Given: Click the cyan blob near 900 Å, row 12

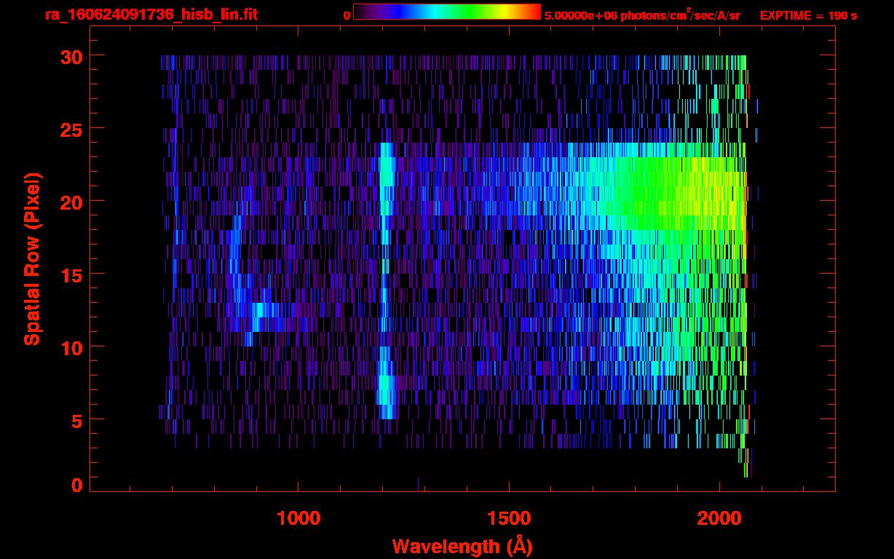Looking at the screenshot, I should [x=259, y=313].
